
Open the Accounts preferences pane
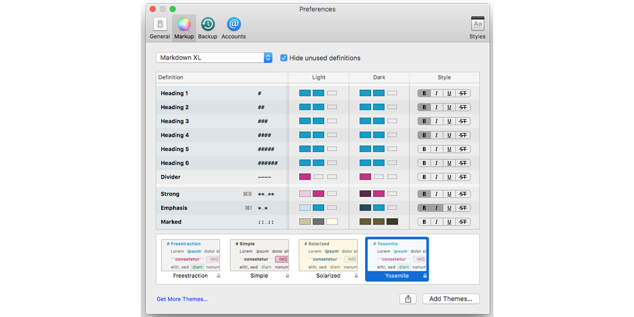point(233,25)
